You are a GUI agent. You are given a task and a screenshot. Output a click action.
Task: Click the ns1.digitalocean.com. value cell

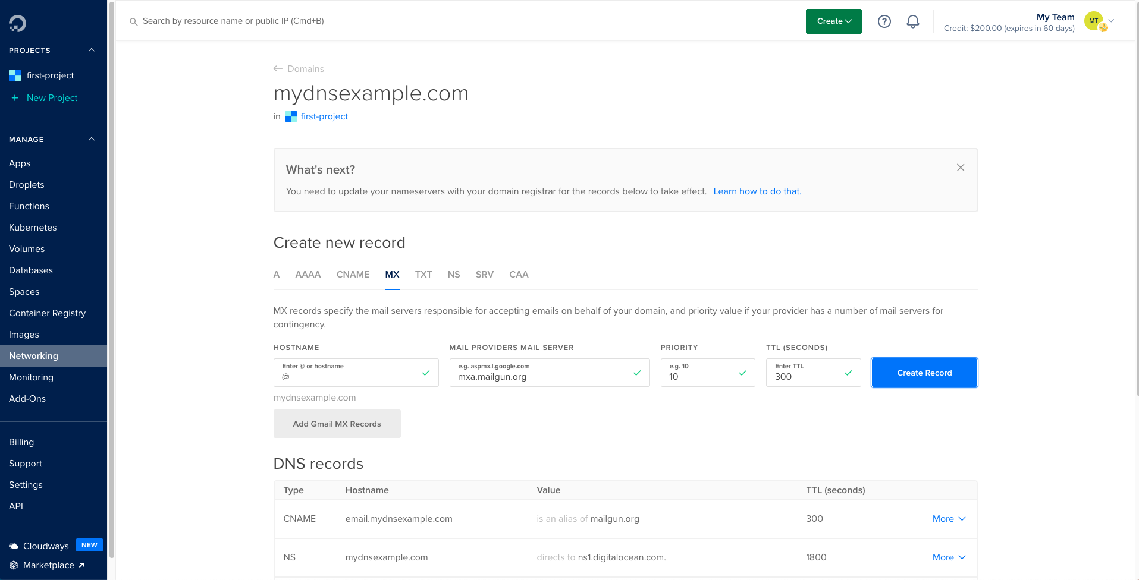(622, 557)
